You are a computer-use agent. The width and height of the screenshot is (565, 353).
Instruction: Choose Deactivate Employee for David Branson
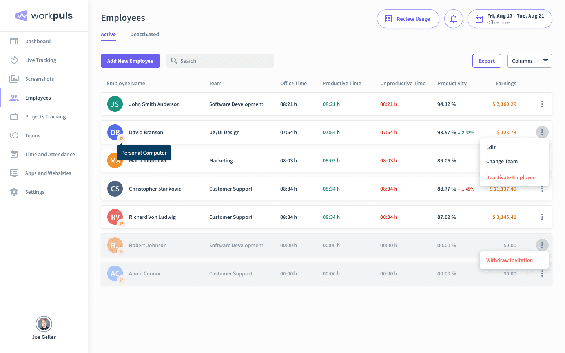510,177
